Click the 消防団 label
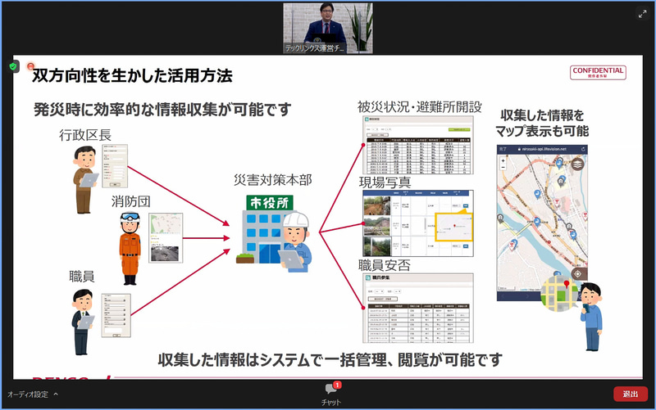Screen dimensions: 656x410 click(130, 201)
